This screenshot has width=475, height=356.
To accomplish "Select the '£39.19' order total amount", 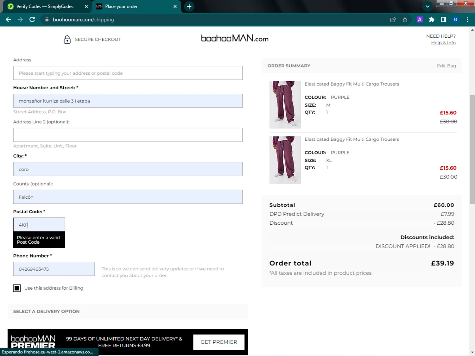I will 442,263.
